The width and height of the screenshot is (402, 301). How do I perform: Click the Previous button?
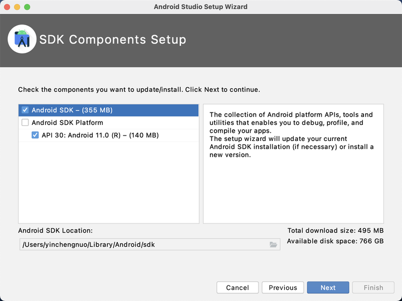283,288
